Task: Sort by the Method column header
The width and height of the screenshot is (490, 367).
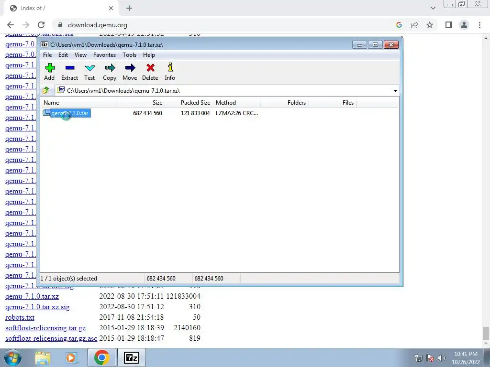Action: [x=236, y=103]
